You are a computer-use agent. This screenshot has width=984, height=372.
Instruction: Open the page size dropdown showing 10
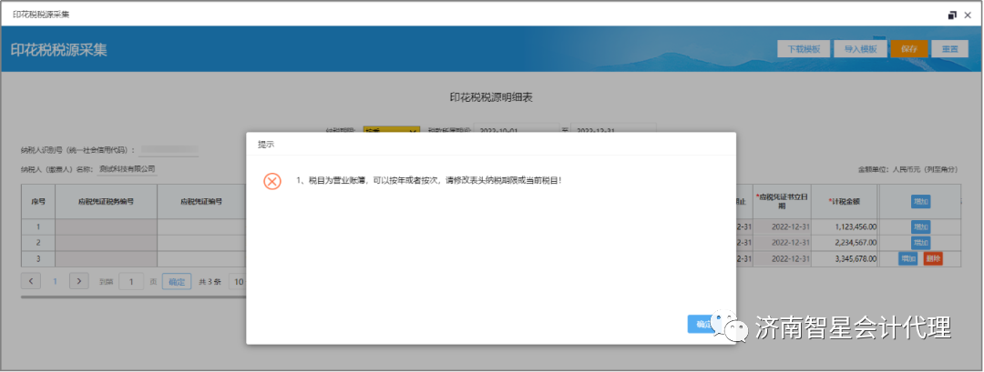pos(238,281)
